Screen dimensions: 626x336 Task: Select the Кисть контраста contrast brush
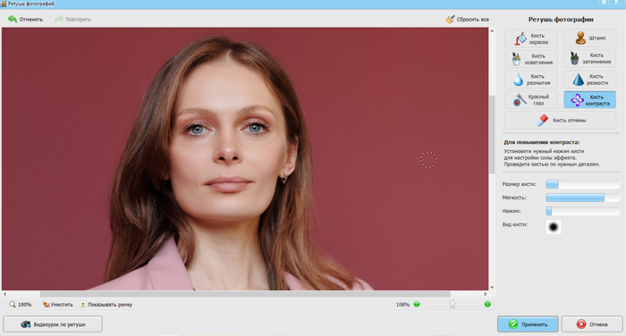pos(589,100)
